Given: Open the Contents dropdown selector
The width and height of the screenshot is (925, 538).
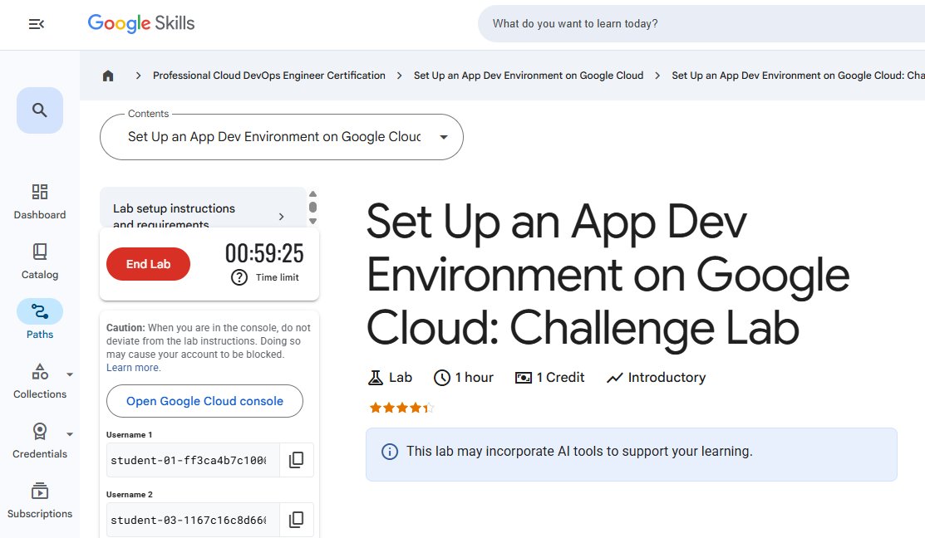Looking at the screenshot, I should tap(282, 137).
